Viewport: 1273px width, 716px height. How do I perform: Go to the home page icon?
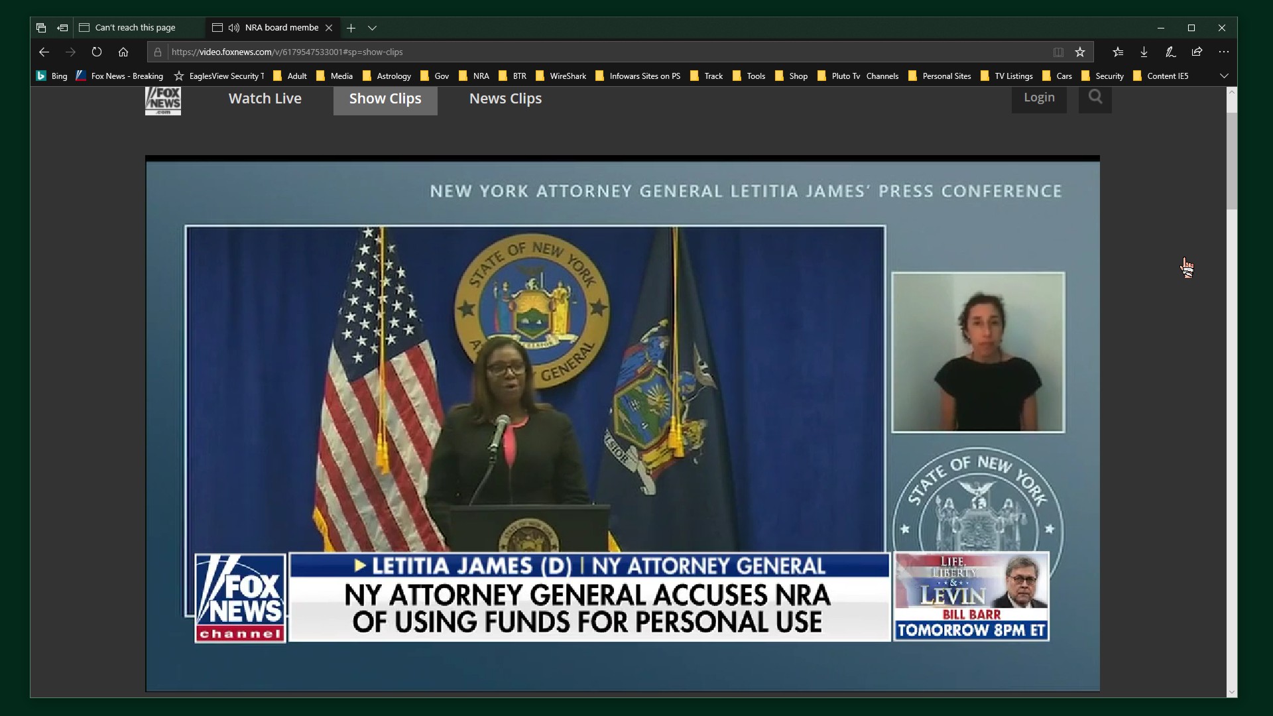pyautogui.click(x=123, y=52)
